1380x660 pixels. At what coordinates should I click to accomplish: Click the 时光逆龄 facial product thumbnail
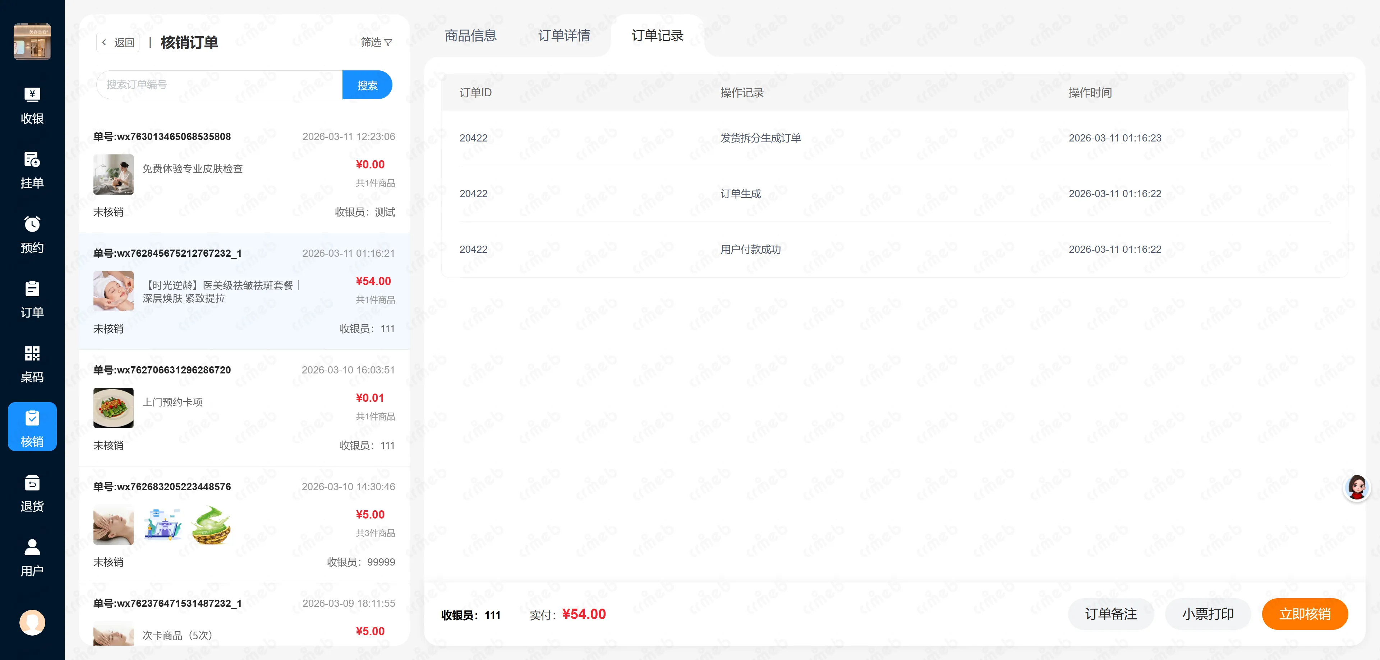114,291
